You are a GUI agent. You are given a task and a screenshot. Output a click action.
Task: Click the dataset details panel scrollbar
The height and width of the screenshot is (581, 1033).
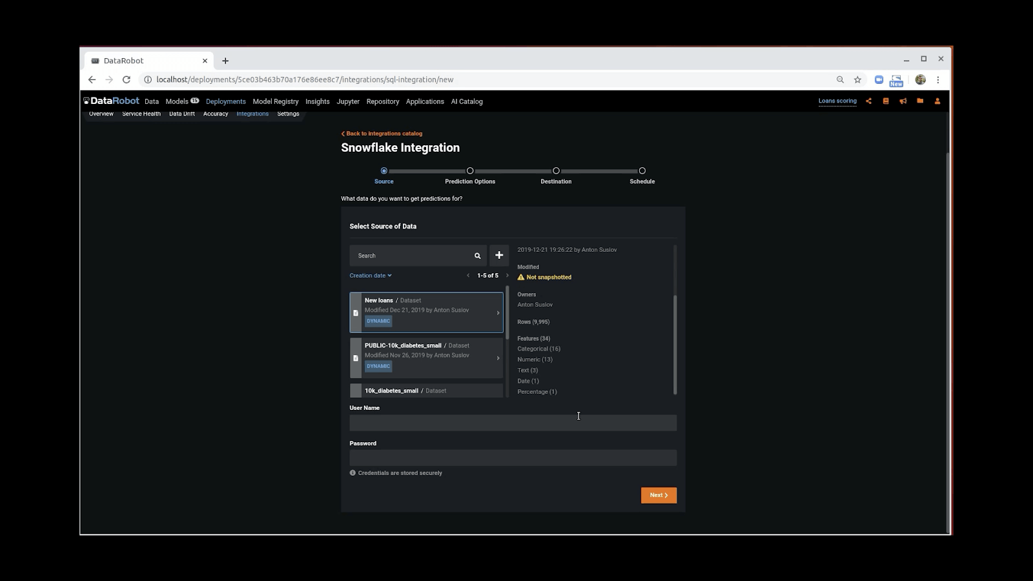point(675,345)
